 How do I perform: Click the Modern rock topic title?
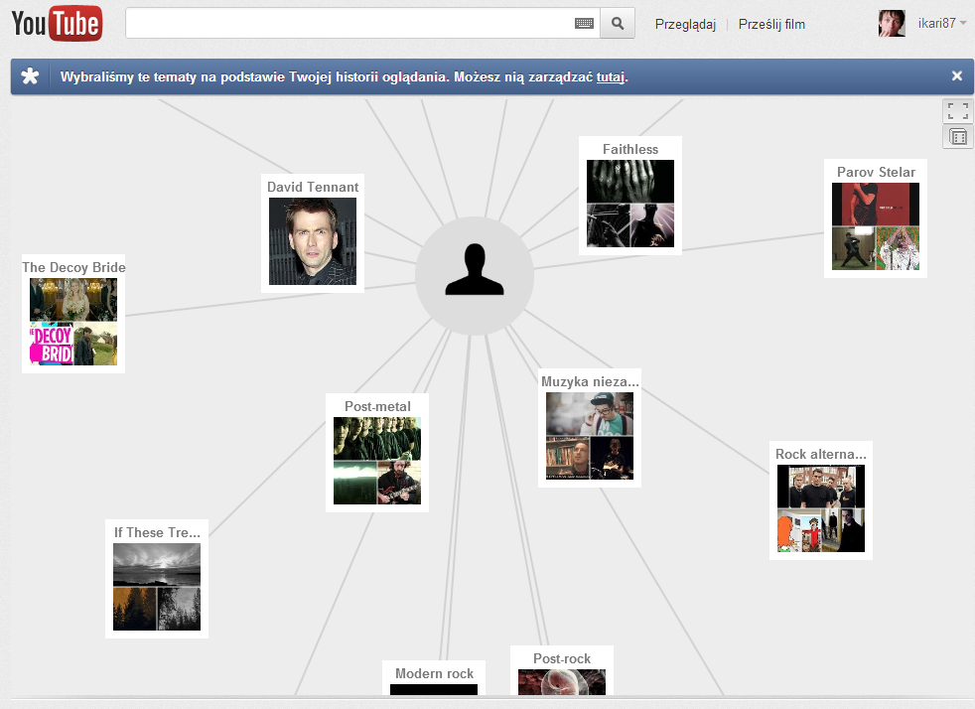(x=434, y=673)
